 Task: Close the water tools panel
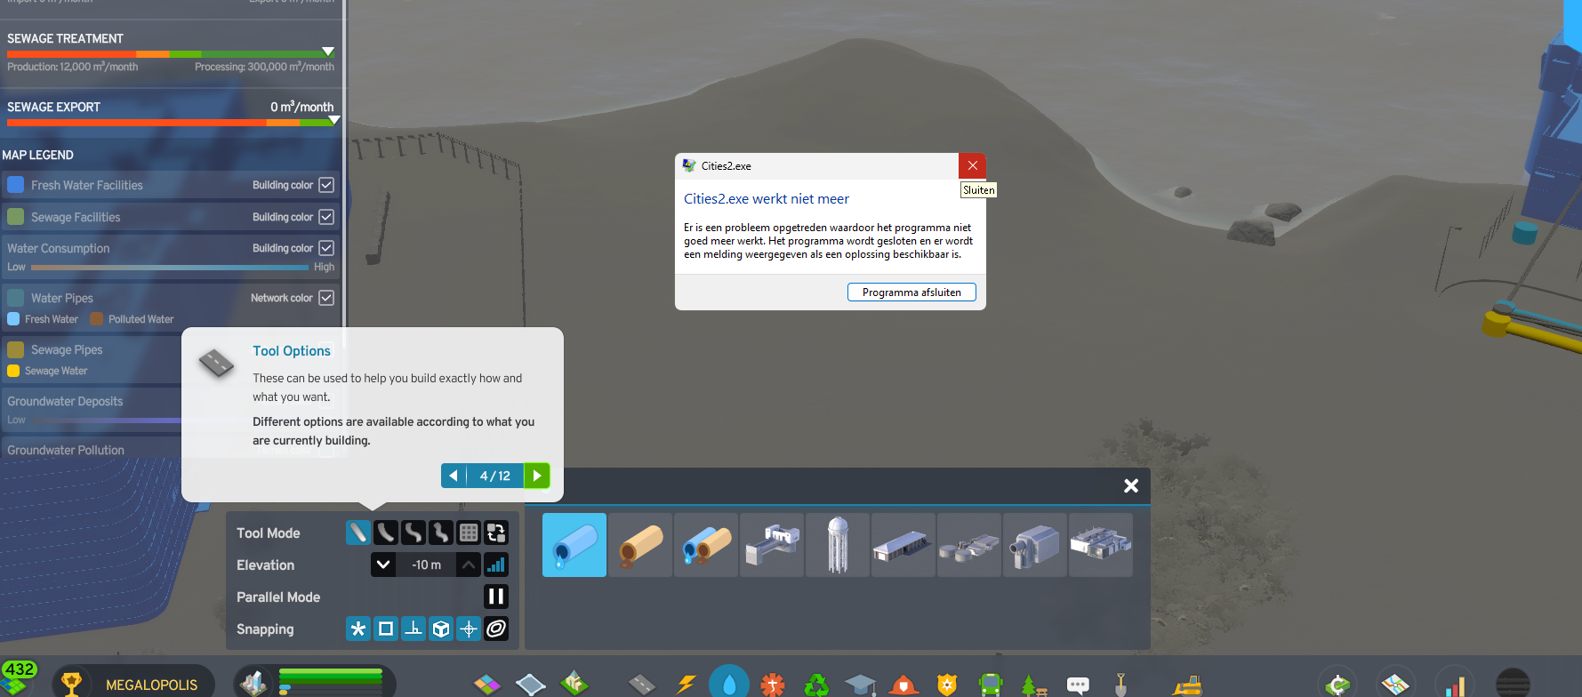pos(1131,485)
